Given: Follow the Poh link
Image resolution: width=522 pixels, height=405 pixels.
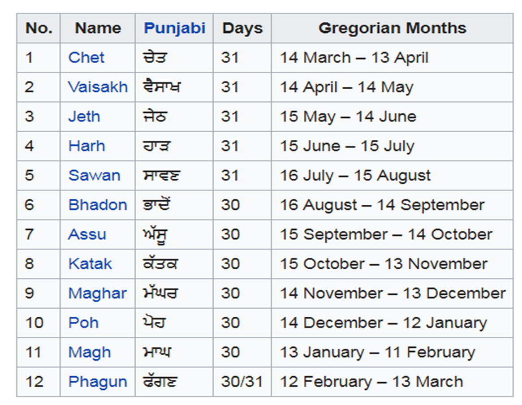Looking at the screenshot, I should [83, 323].
